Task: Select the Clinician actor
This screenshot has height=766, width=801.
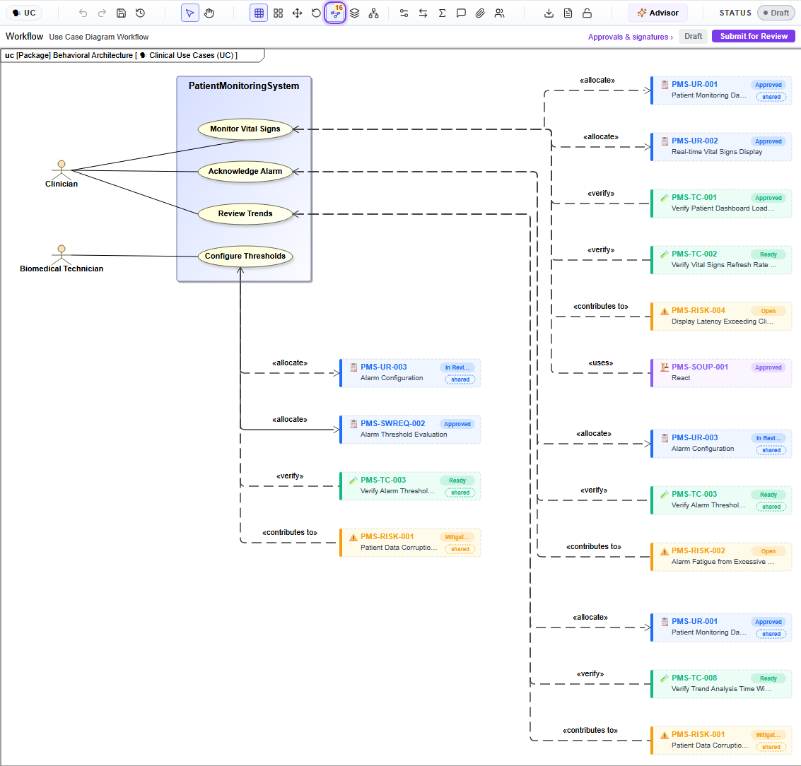Action: tap(62, 174)
